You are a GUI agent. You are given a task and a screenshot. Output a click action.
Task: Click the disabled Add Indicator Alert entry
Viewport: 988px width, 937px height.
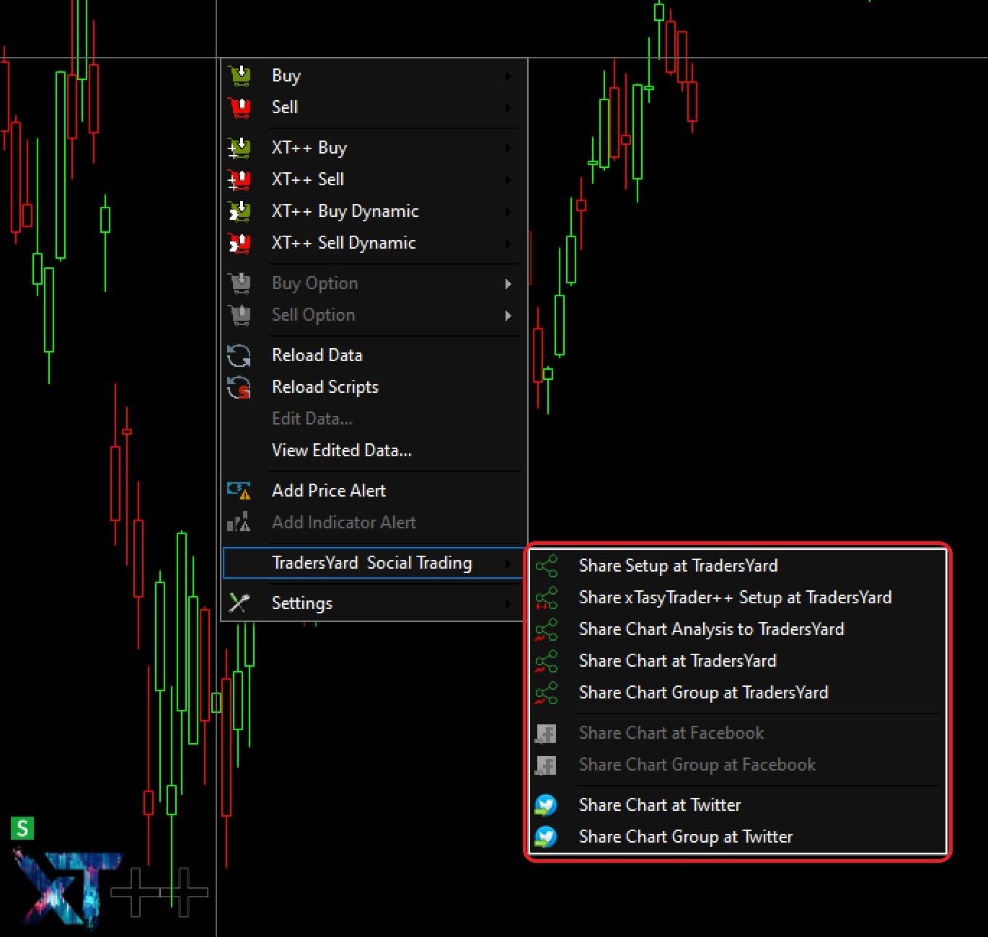click(x=374, y=523)
